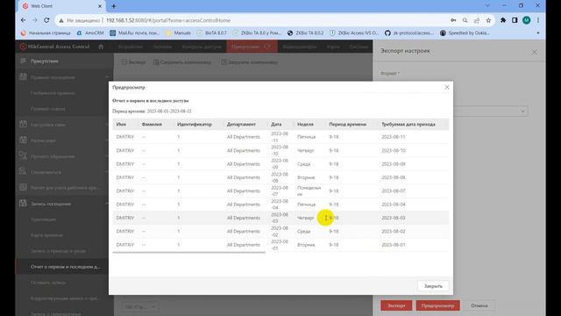
Task: Collapse the Правило посещения section arrow
Action: [107, 77]
